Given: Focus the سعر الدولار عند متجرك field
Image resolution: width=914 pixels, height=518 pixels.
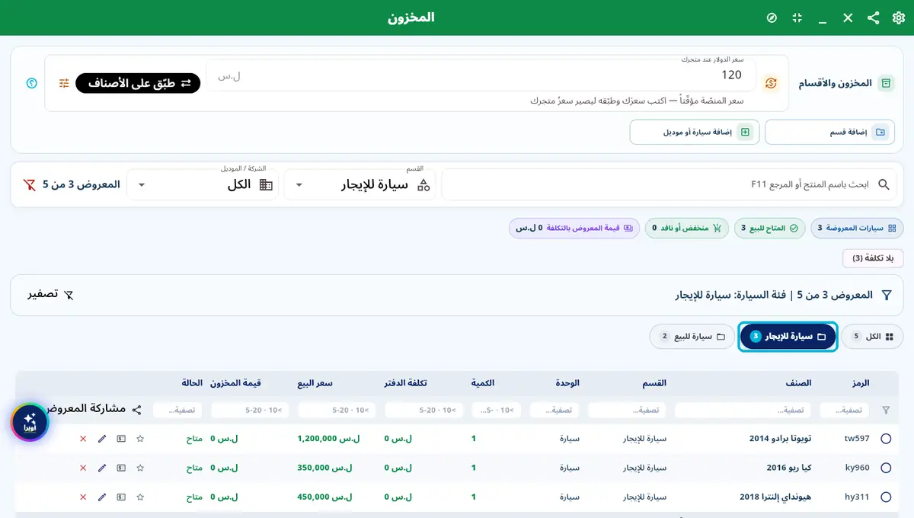Looking at the screenshot, I should pos(481,75).
